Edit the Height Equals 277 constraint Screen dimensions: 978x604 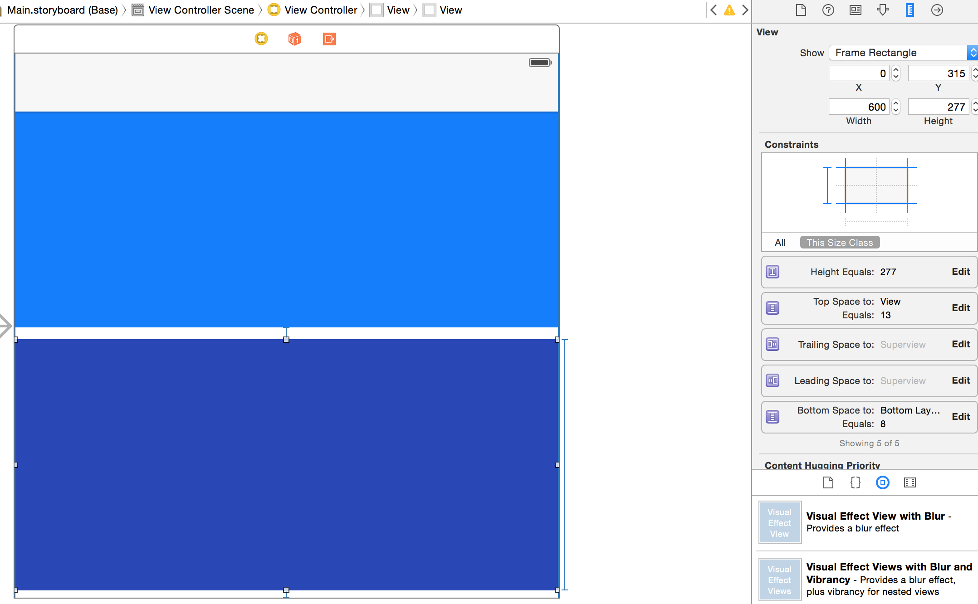point(960,272)
